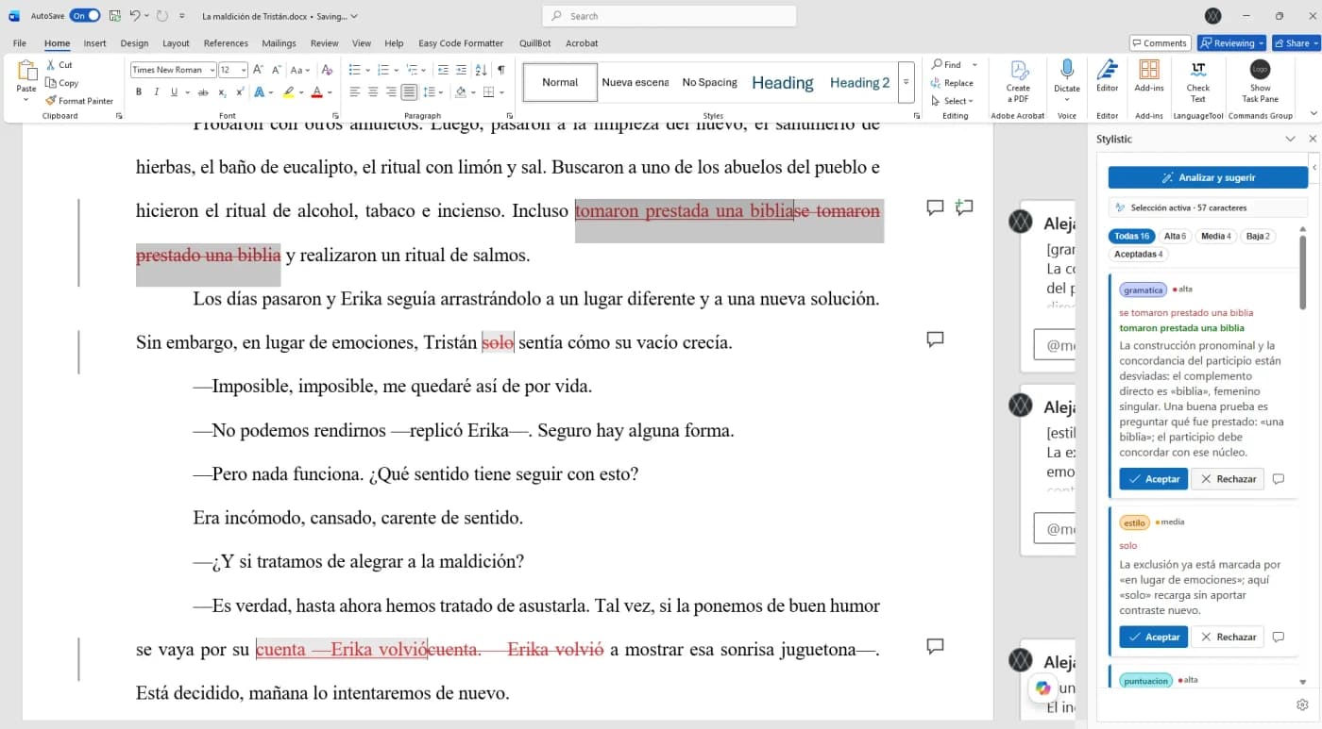
Task: Start Dictate microphone
Action: (x=1067, y=70)
